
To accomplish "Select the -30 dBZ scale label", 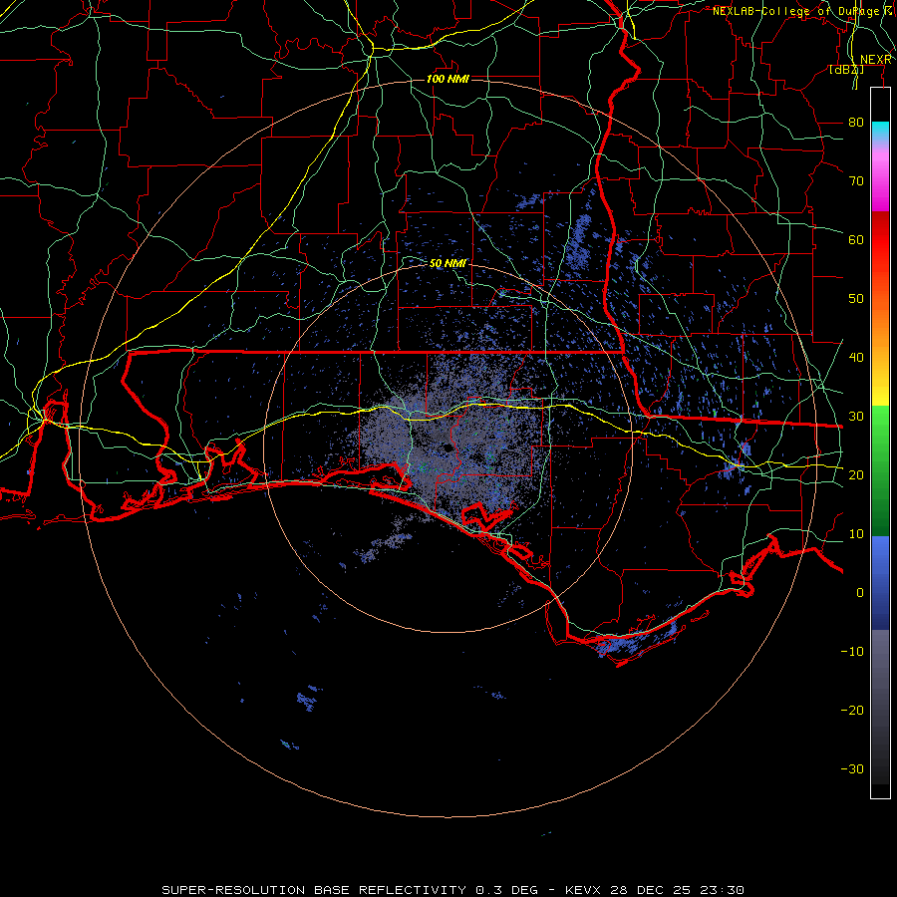I will pyautogui.click(x=852, y=768).
